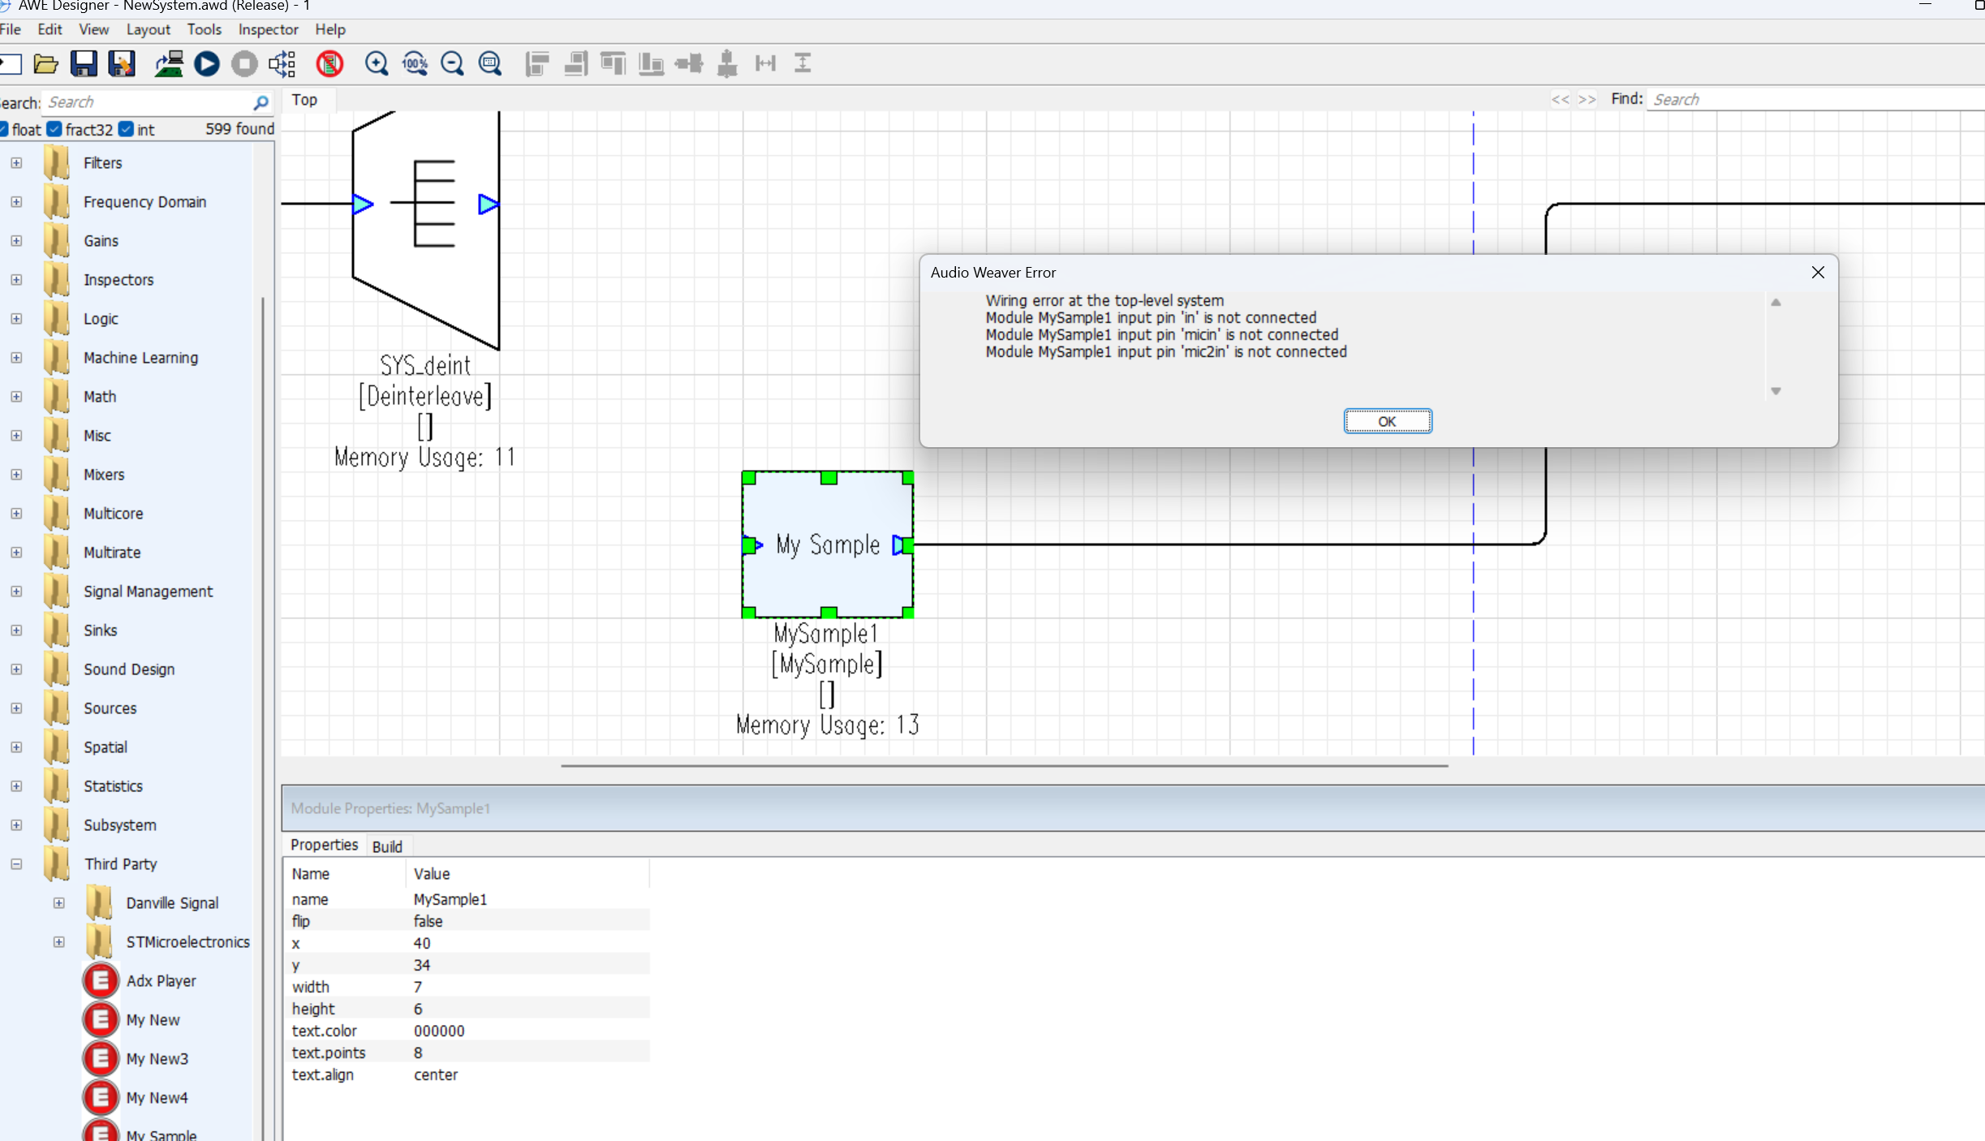
Task: Click the Open file folder icon
Action: pos(46,63)
